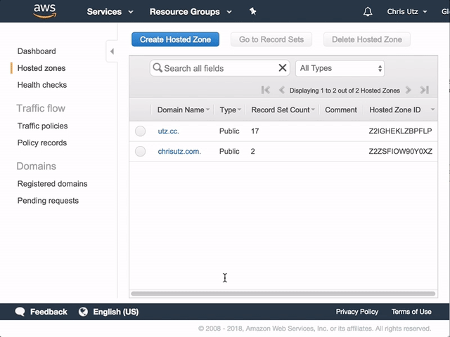Click the Delete Hosted Zone button
Viewport: 450px width, 337px height.
(367, 39)
